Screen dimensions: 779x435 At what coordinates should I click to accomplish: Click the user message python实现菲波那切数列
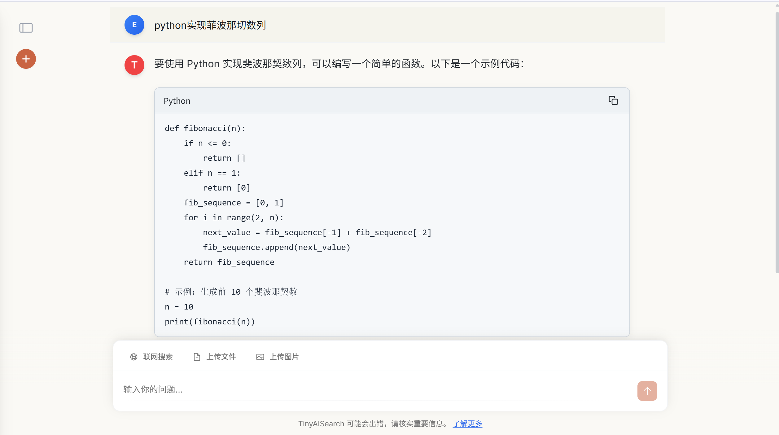[x=210, y=25]
